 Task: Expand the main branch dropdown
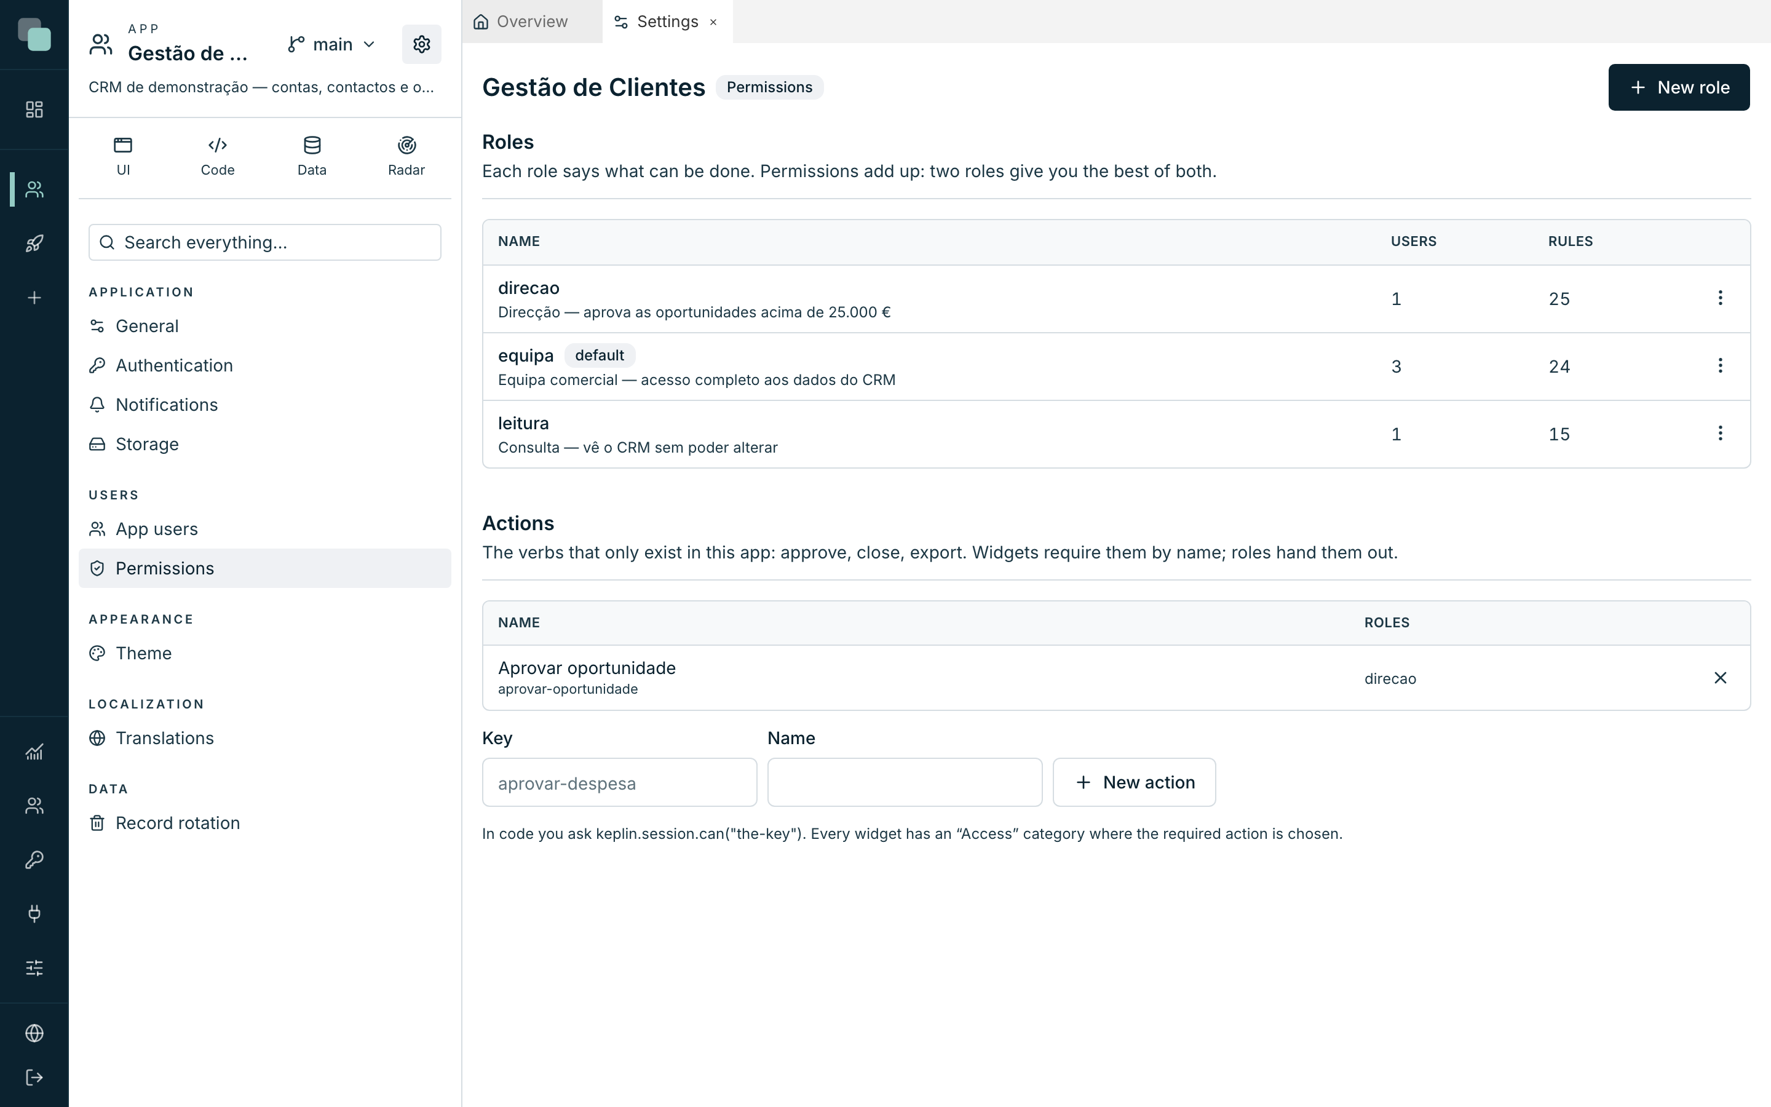coord(332,45)
